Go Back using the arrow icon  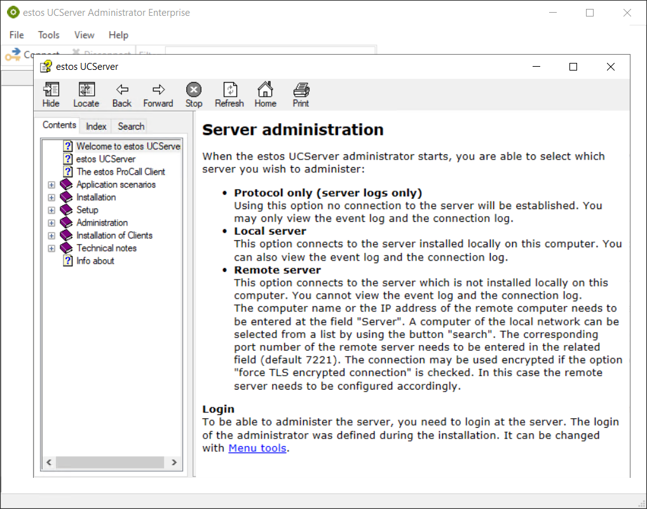(122, 95)
